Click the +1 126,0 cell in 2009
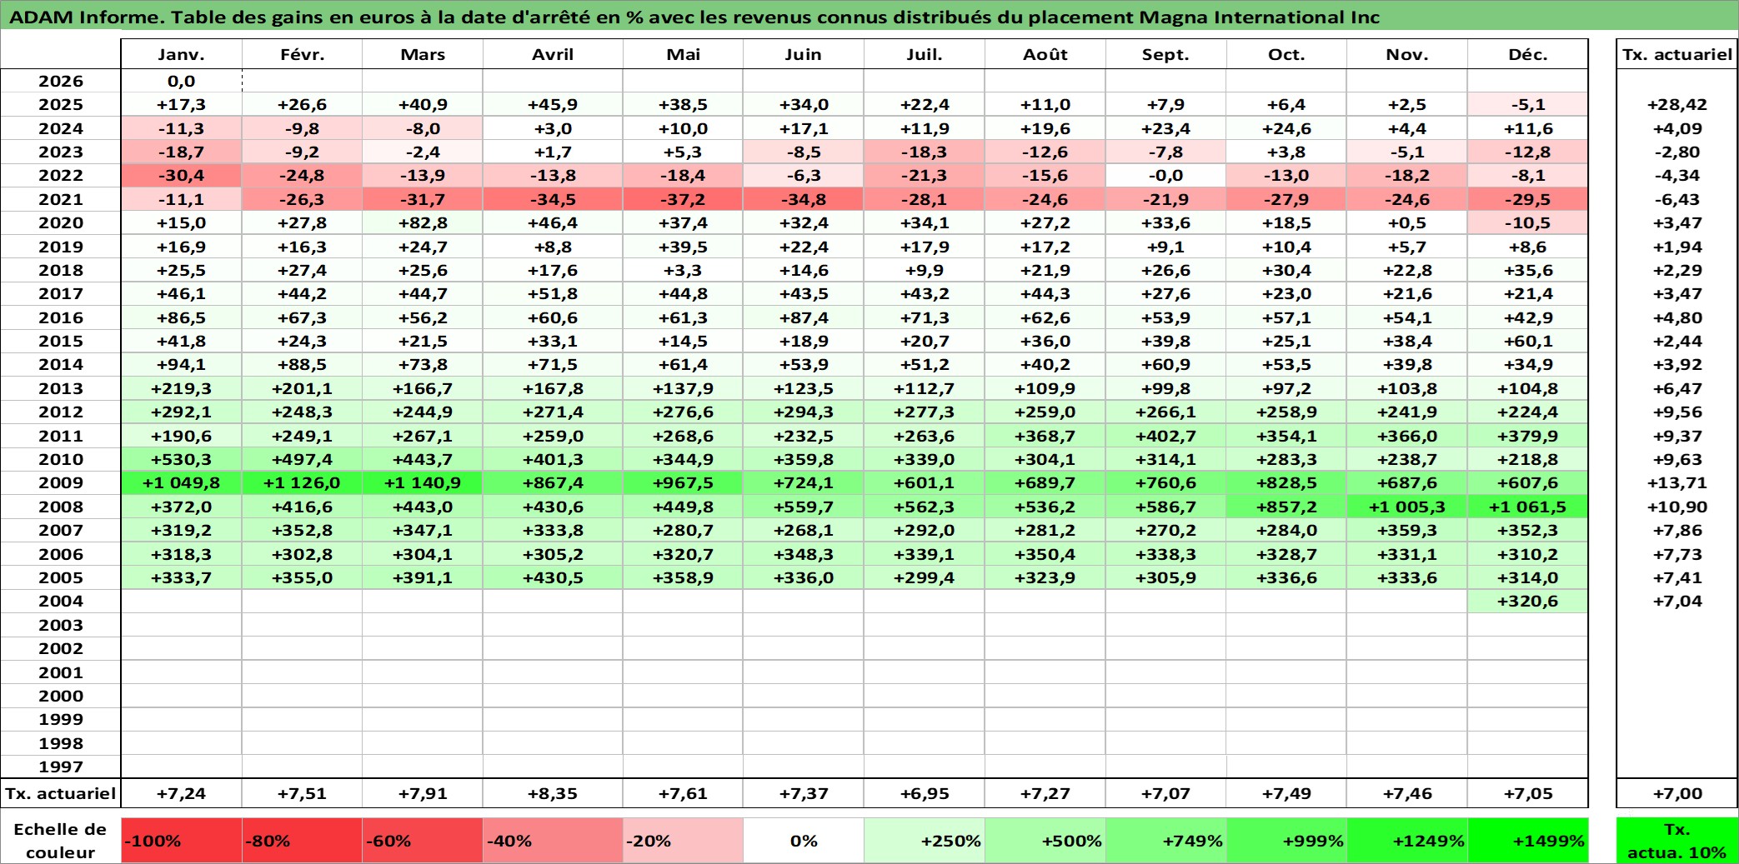Viewport: 1739px width, 864px height. [302, 482]
